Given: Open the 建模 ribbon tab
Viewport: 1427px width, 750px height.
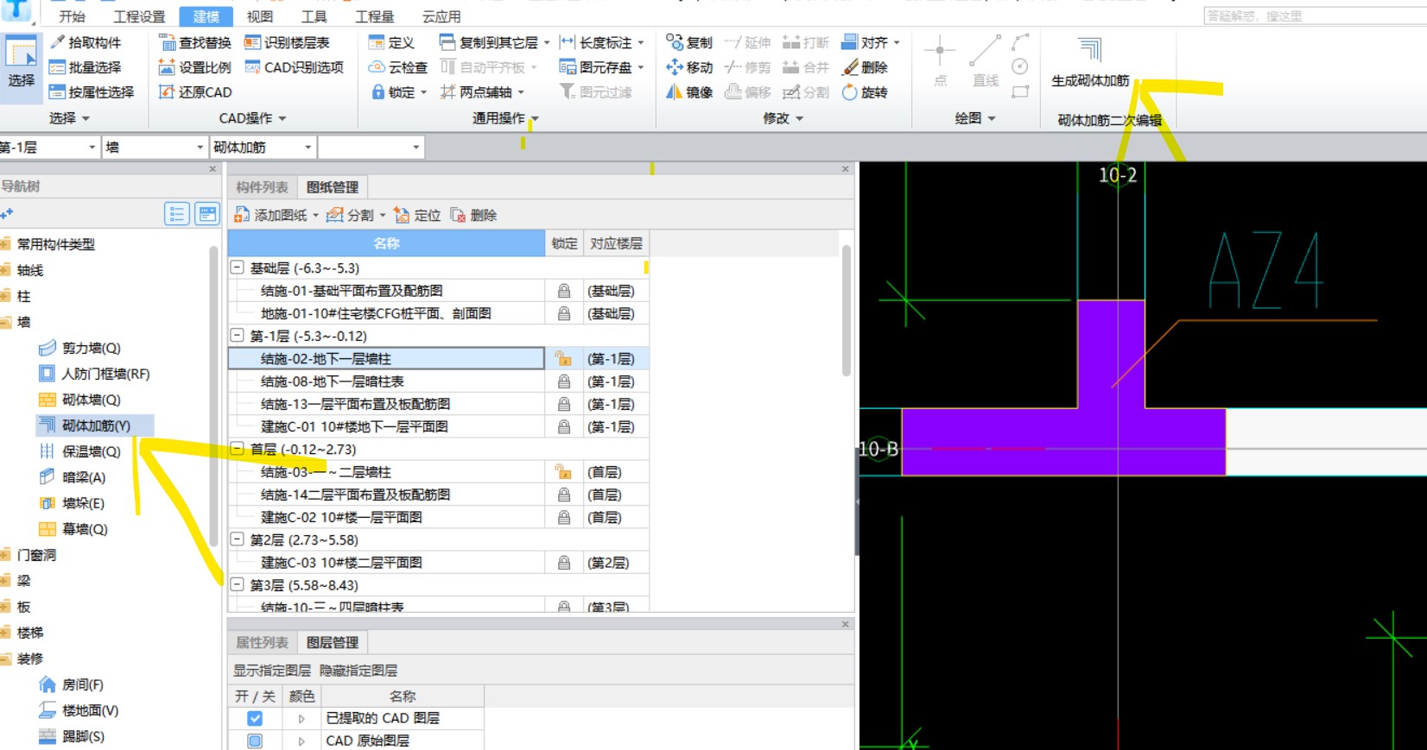Looking at the screenshot, I should click(206, 16).
